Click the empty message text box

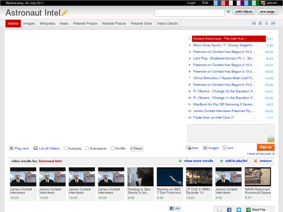click(x=231, y=133)
